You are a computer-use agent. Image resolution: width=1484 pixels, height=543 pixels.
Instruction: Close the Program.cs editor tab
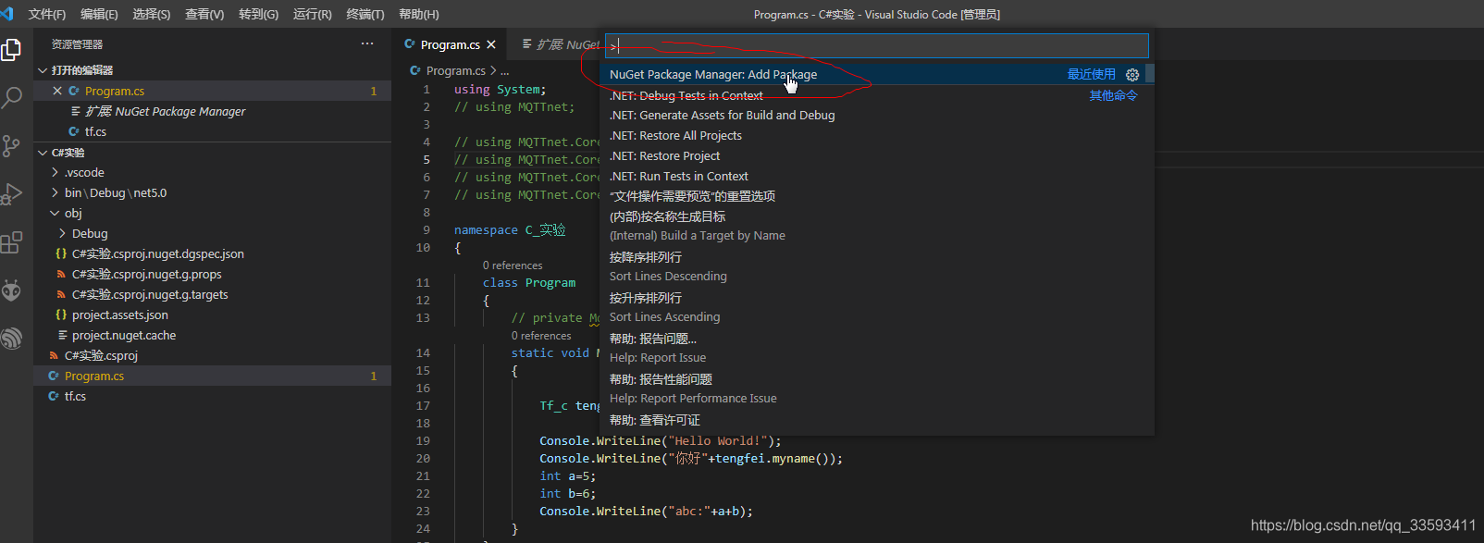[491, 44]
